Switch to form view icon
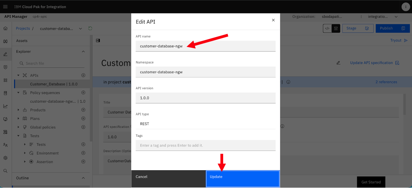The image size is (412, 188). click(x=336, y=28)
